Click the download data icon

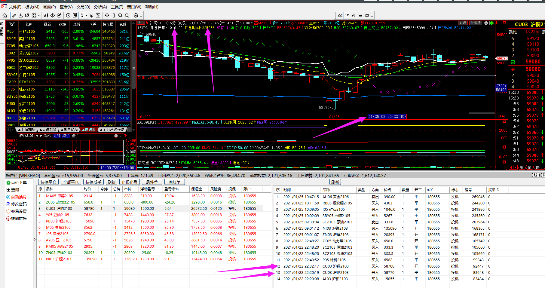pos(20,15)
